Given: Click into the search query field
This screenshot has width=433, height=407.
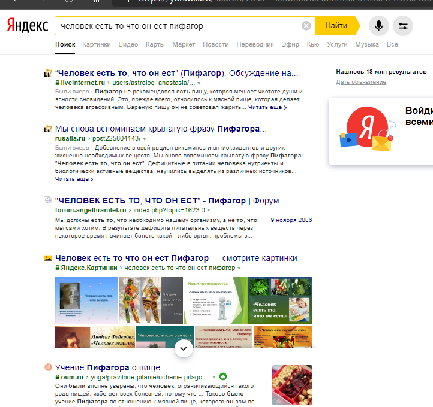Looking at the screenshot, I should [177, 26].
